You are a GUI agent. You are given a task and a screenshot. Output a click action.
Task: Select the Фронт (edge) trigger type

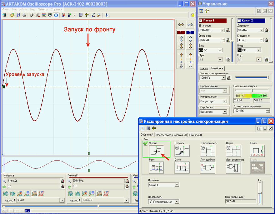point(157,151)
